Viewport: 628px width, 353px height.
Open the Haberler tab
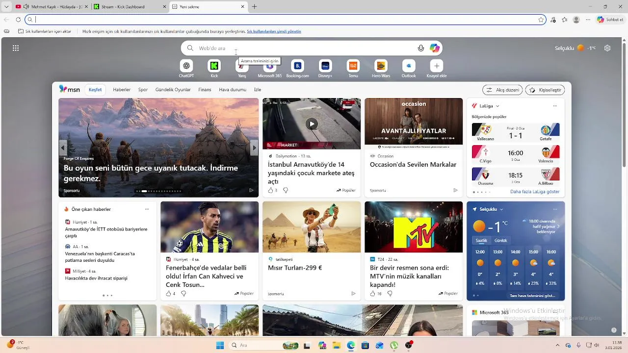coord(122,90)
